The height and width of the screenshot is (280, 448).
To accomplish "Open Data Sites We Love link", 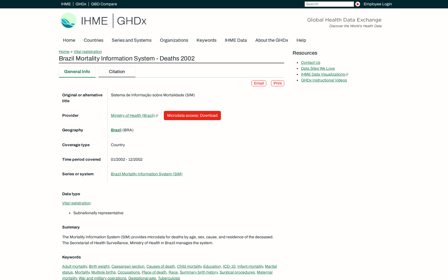I will click(318, 68).
